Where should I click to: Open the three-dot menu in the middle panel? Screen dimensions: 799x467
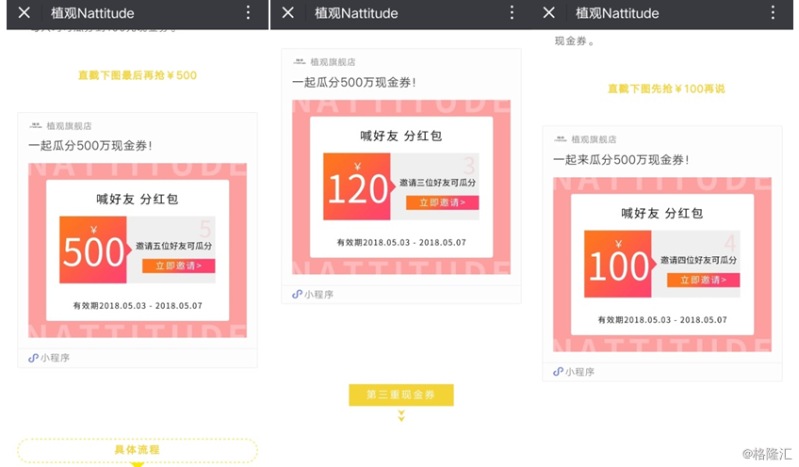(513, 13)
